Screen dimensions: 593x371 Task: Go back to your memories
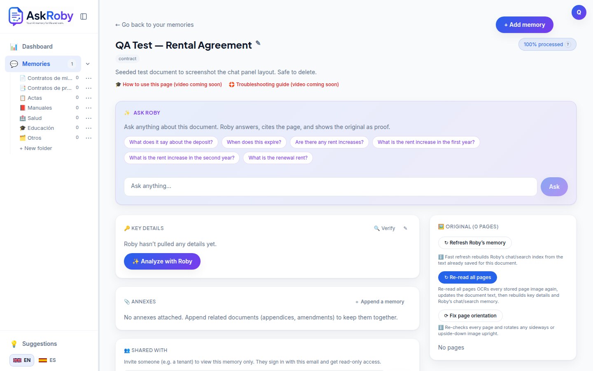[x=154, y=25]
